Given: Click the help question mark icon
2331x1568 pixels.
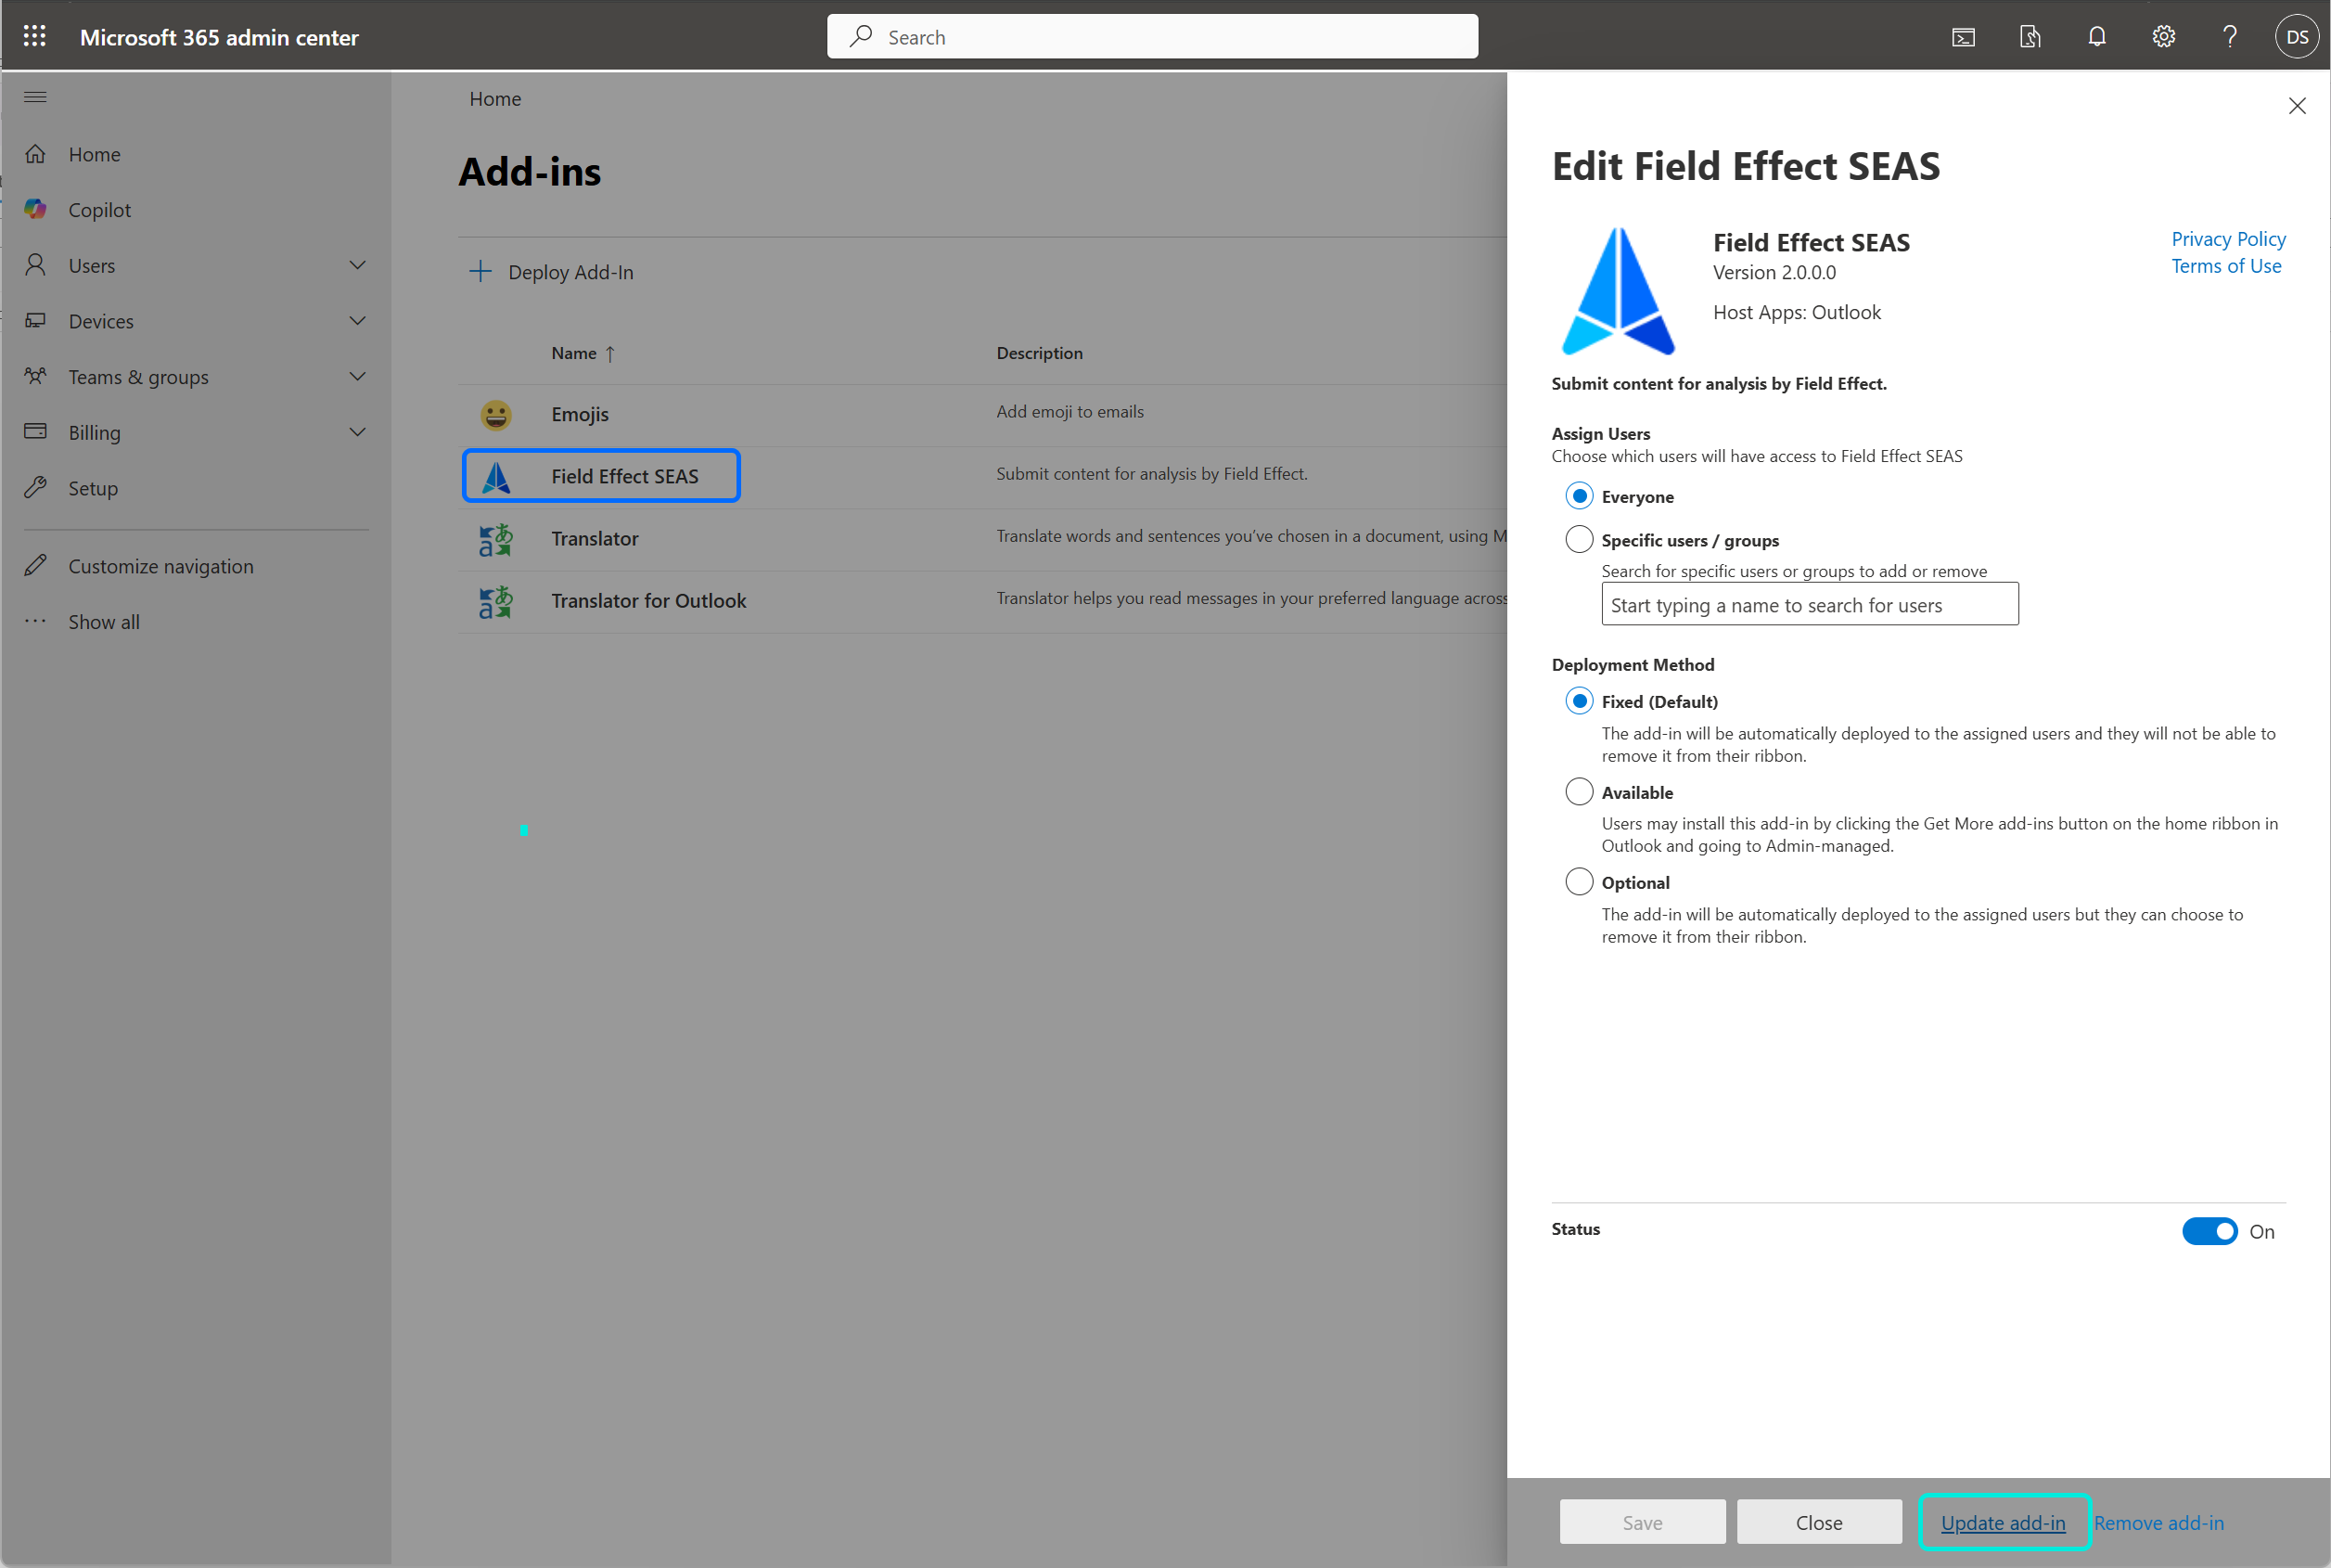Looking at the screenshot, I should (2229, 37).
